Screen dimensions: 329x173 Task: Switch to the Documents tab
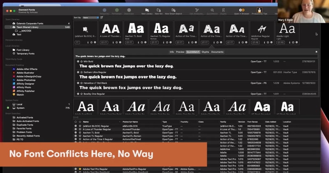tap(217, 52)
